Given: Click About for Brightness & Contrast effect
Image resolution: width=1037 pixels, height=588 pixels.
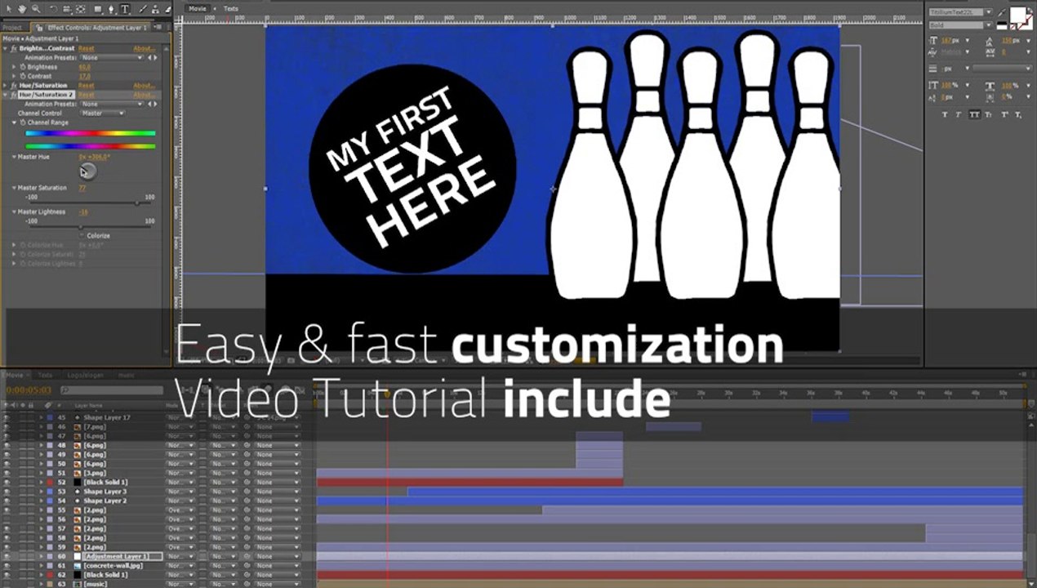Looking at the screenshot, I should (x=144, y=49).
